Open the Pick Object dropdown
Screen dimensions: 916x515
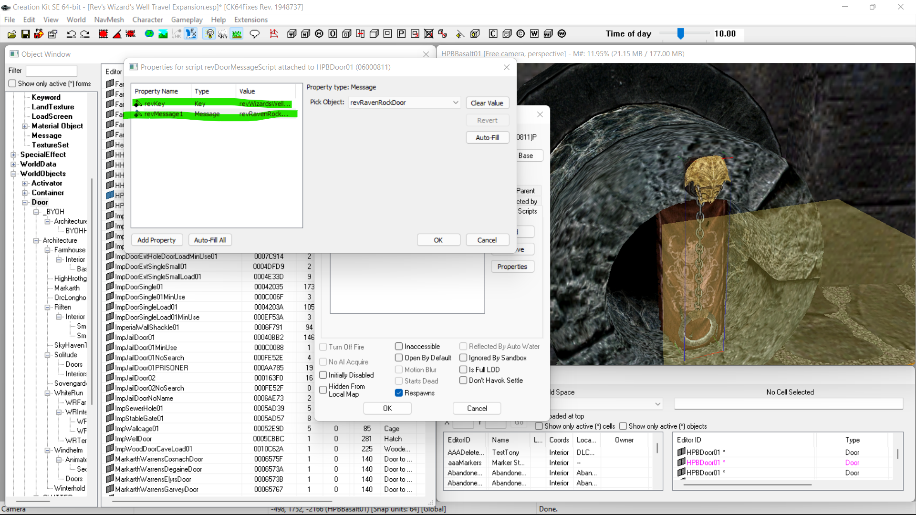(456, 103)
